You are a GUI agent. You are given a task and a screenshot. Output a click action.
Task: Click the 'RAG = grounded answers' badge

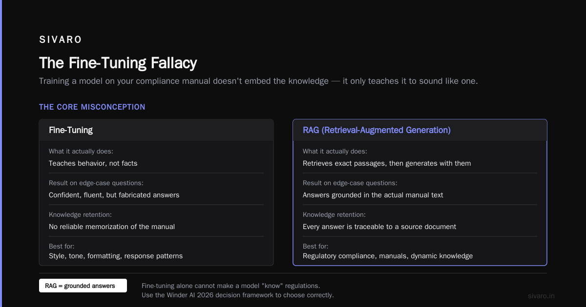click(x=83, y=286)
